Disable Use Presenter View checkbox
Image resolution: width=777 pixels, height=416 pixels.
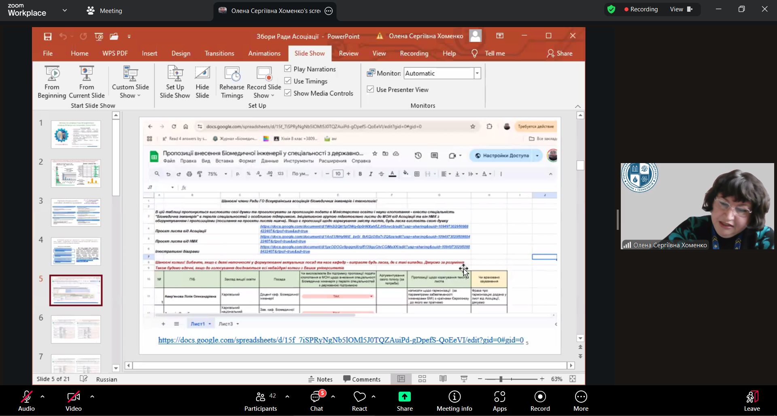[x=370, y=89]
